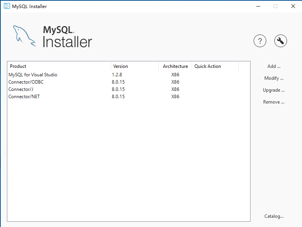Viewport: 302px width, 227px height.
Task: Open the Catalog... link
Action: [x=274, y=216]
